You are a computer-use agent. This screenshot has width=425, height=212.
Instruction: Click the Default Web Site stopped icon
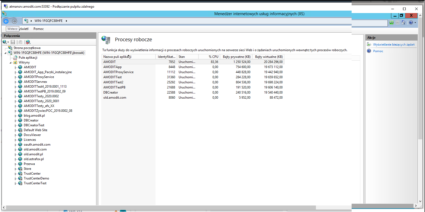(20, 130)
